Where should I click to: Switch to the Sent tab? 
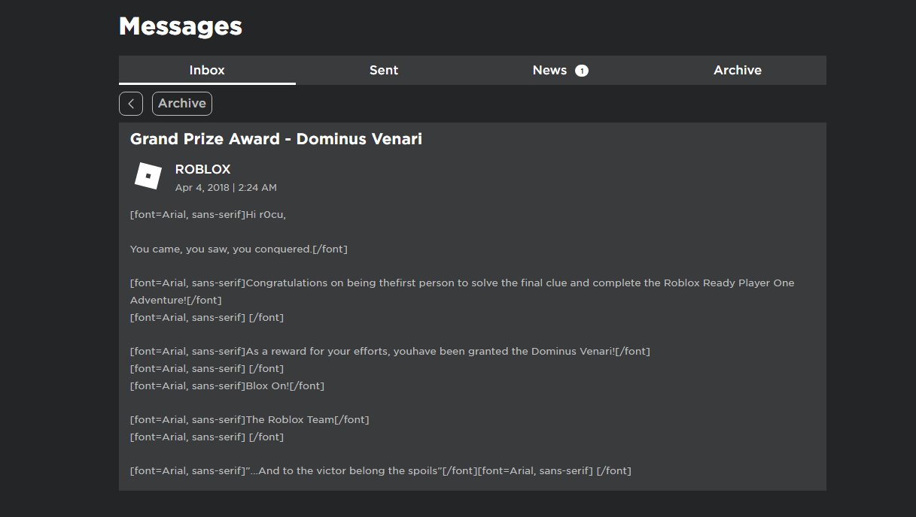[384, 70]
